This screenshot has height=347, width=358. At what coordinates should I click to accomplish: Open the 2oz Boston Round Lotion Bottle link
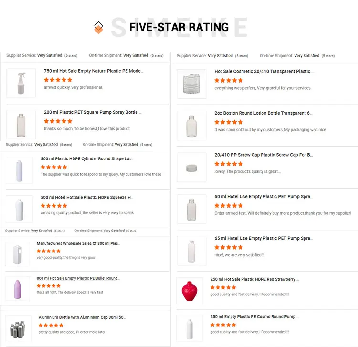pyautogui.click(x=263, y=113)
